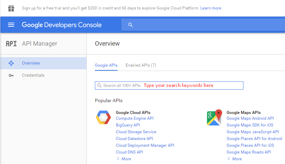Screen dimensions: 285x164
Task: Open Google Maps Roads API
Action: [x=249, y=152]
